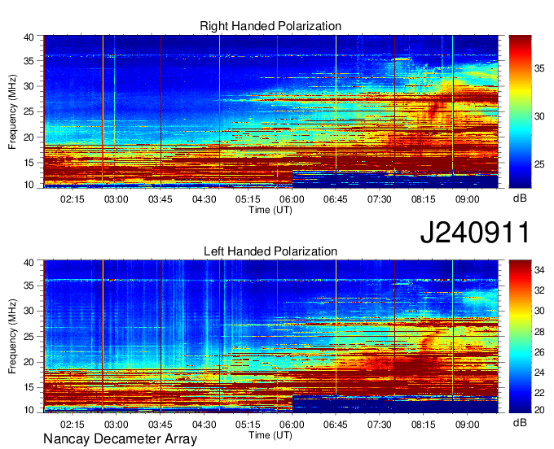Click the 02:15 time tick of Right Handed plot

click(x=72, y=199)
